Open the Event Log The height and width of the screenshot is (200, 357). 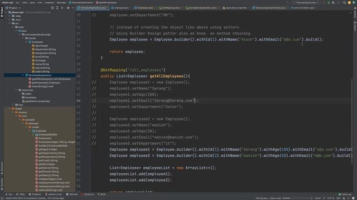(345, 194)
